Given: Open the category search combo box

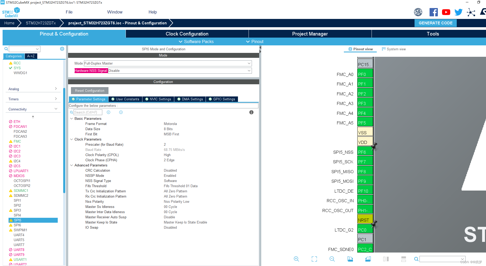Looking at the screenshot, I should [25, 49].
